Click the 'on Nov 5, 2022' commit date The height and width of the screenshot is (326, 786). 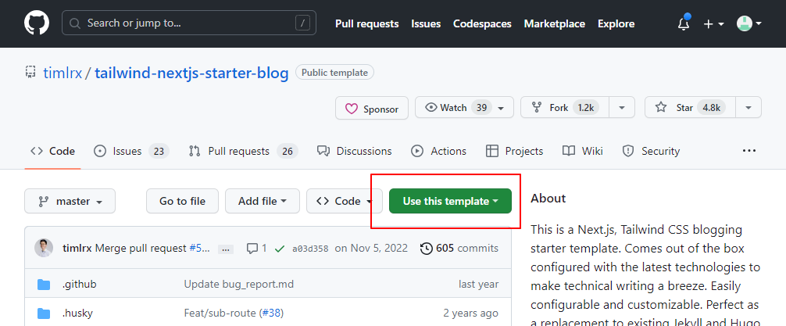371,249
